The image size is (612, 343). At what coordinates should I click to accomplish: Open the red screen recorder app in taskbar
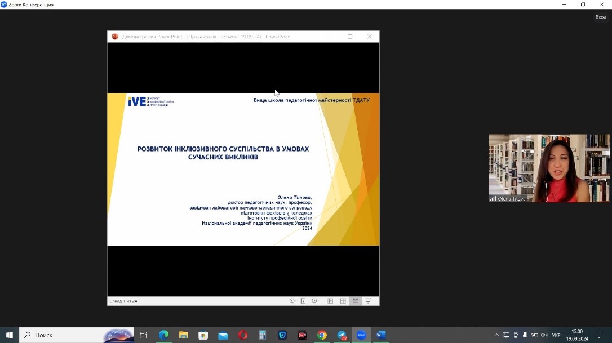click(302, 335)
